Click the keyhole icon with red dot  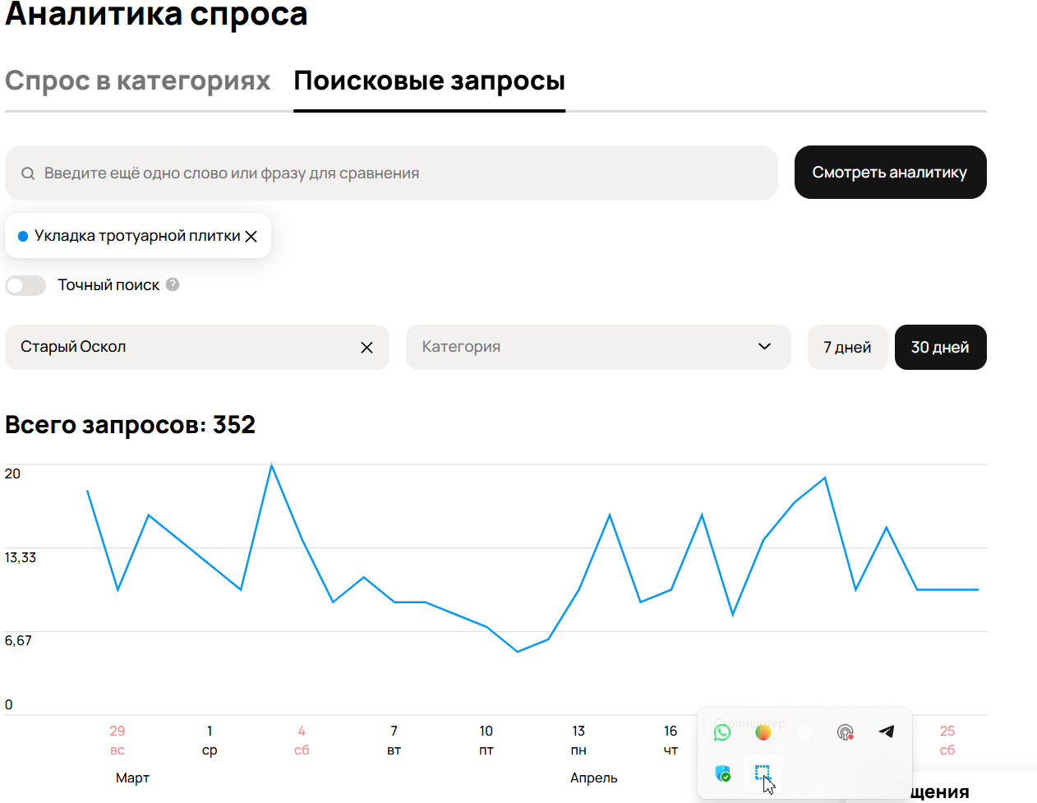845,732
